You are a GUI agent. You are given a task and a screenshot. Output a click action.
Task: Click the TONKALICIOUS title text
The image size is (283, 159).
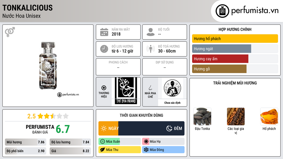[27, 8]
